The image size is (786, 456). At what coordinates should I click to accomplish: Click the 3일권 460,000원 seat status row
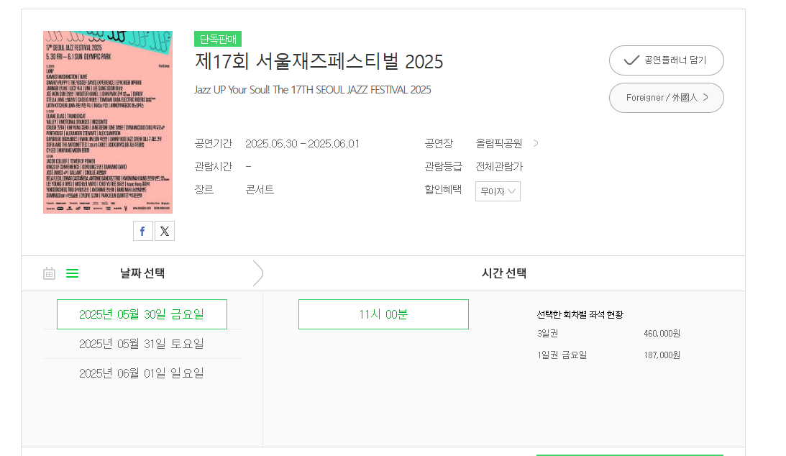(x=608, y=333)
